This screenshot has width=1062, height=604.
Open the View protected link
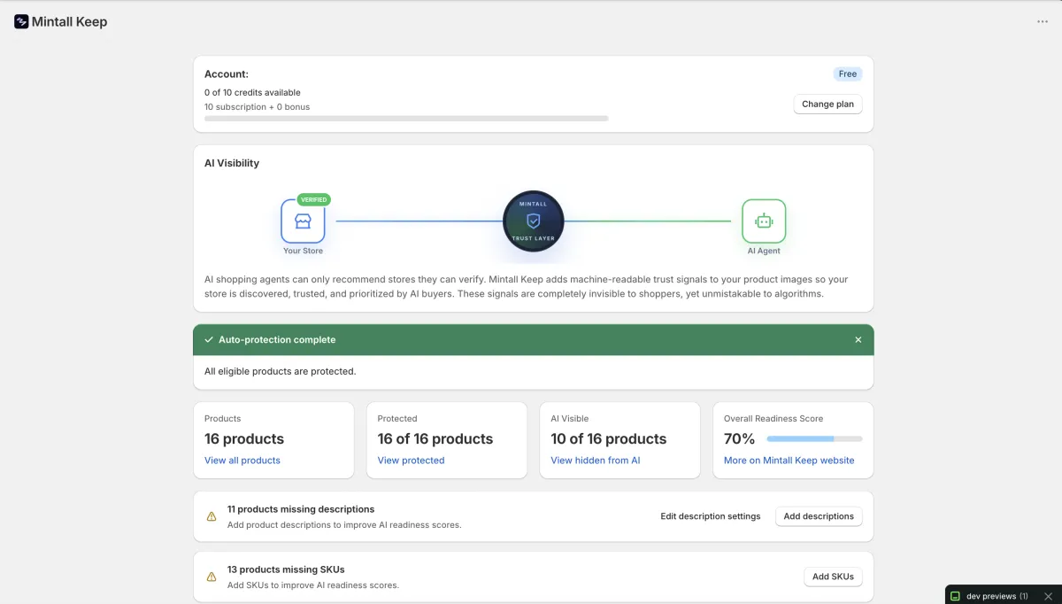tap(411, 461)
